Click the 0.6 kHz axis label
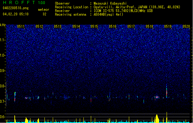This screenshot has width=193, height=123. point(3,117)
